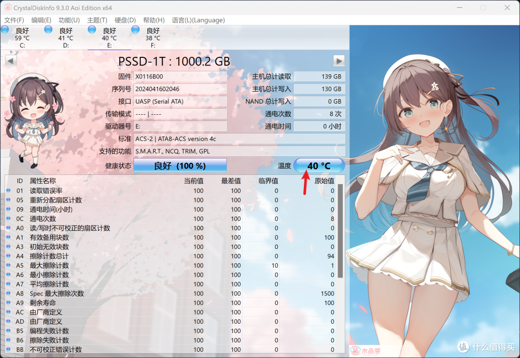
Task: Select attribute row A1 有效备用块数
Action: (171, 237)
